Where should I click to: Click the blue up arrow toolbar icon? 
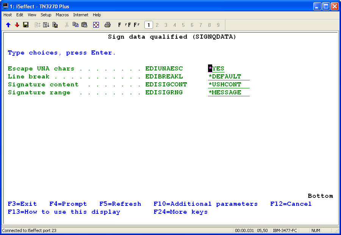pos(8,25)
